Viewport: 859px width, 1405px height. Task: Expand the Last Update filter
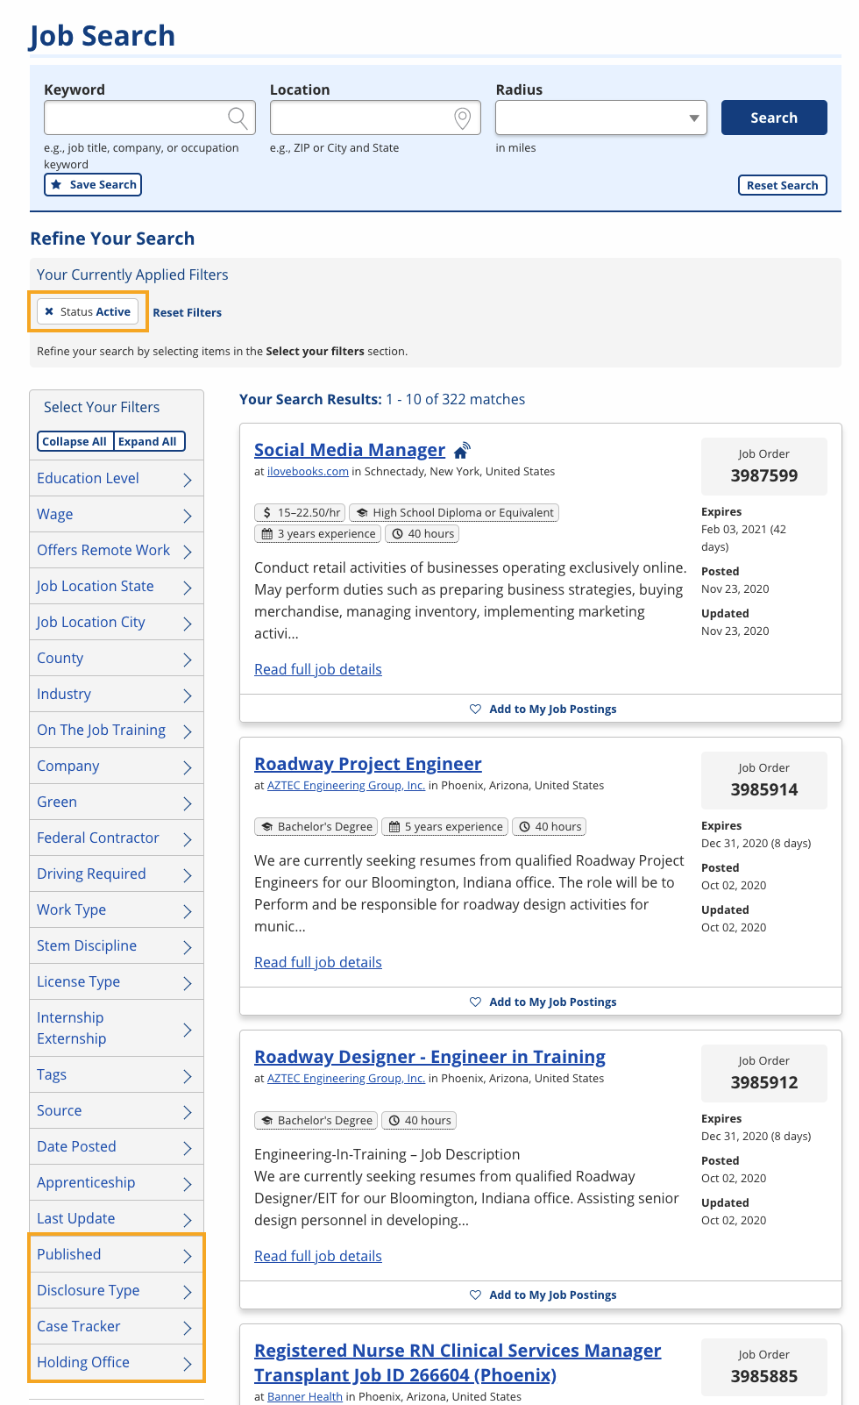point(117,1219)
